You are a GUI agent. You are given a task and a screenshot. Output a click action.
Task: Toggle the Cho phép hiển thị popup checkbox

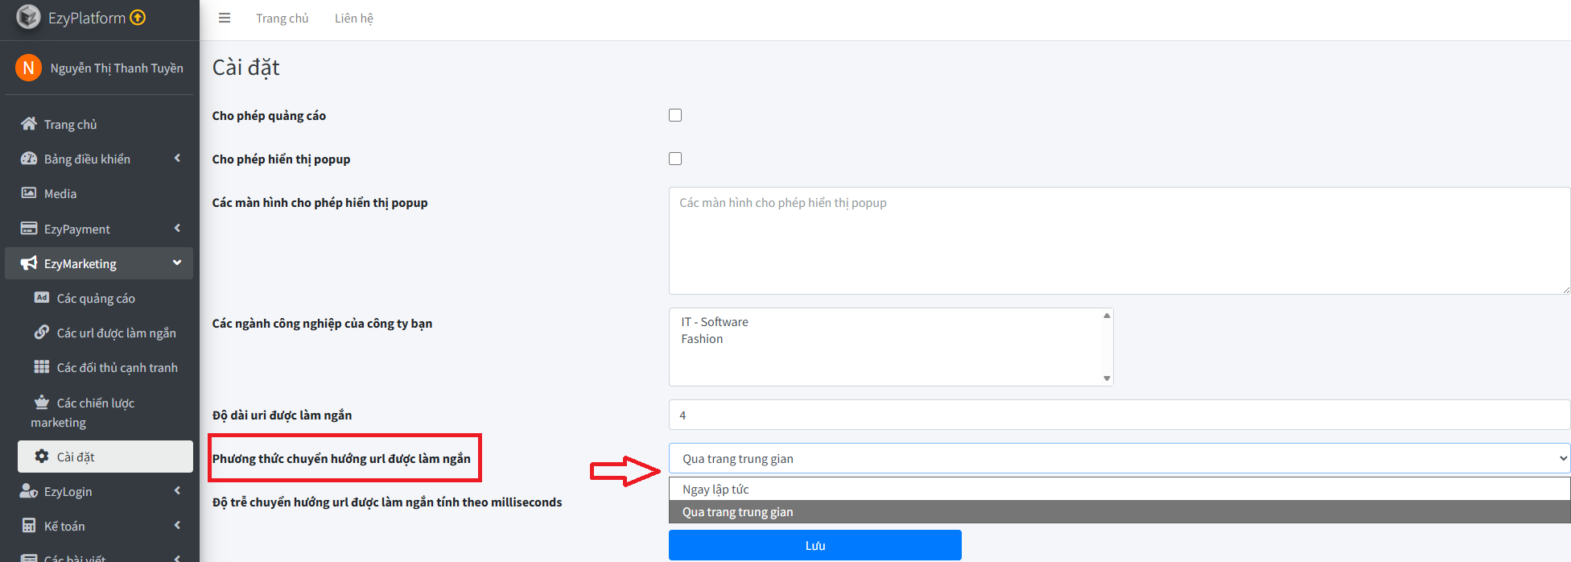click(x=675, y=159)
